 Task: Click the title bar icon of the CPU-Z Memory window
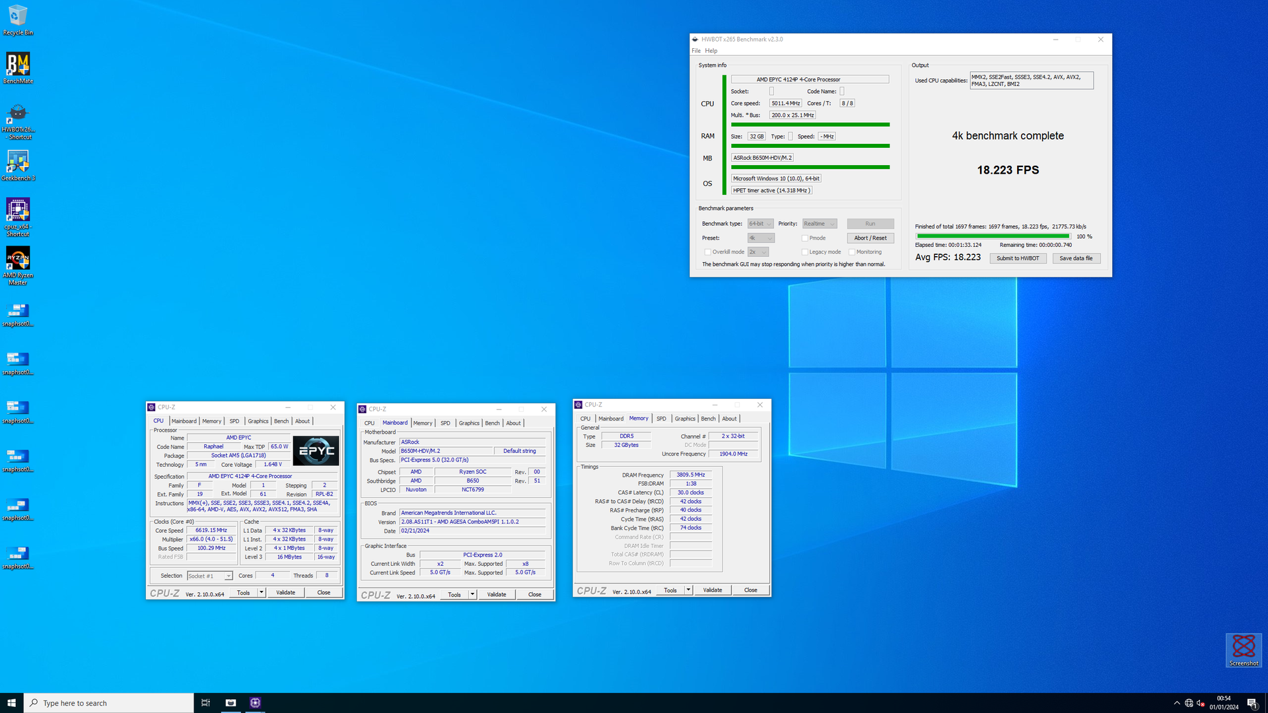click(x=578, y=405)
